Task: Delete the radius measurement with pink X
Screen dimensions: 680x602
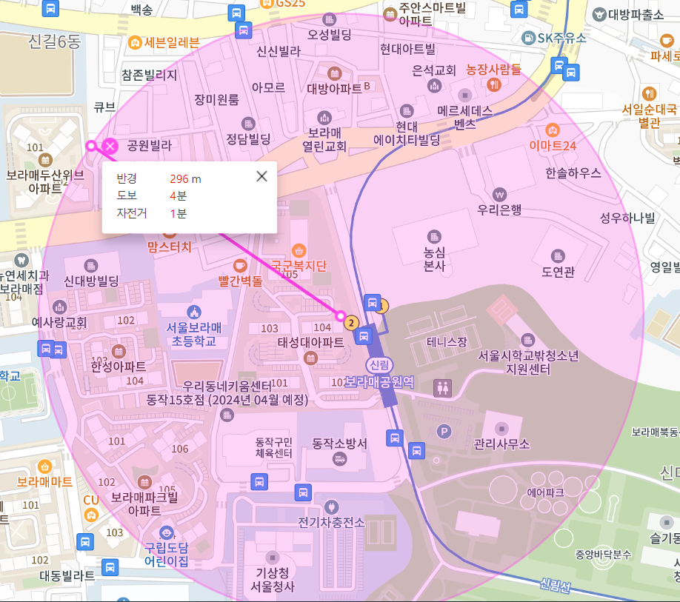Action: point(110,146)
